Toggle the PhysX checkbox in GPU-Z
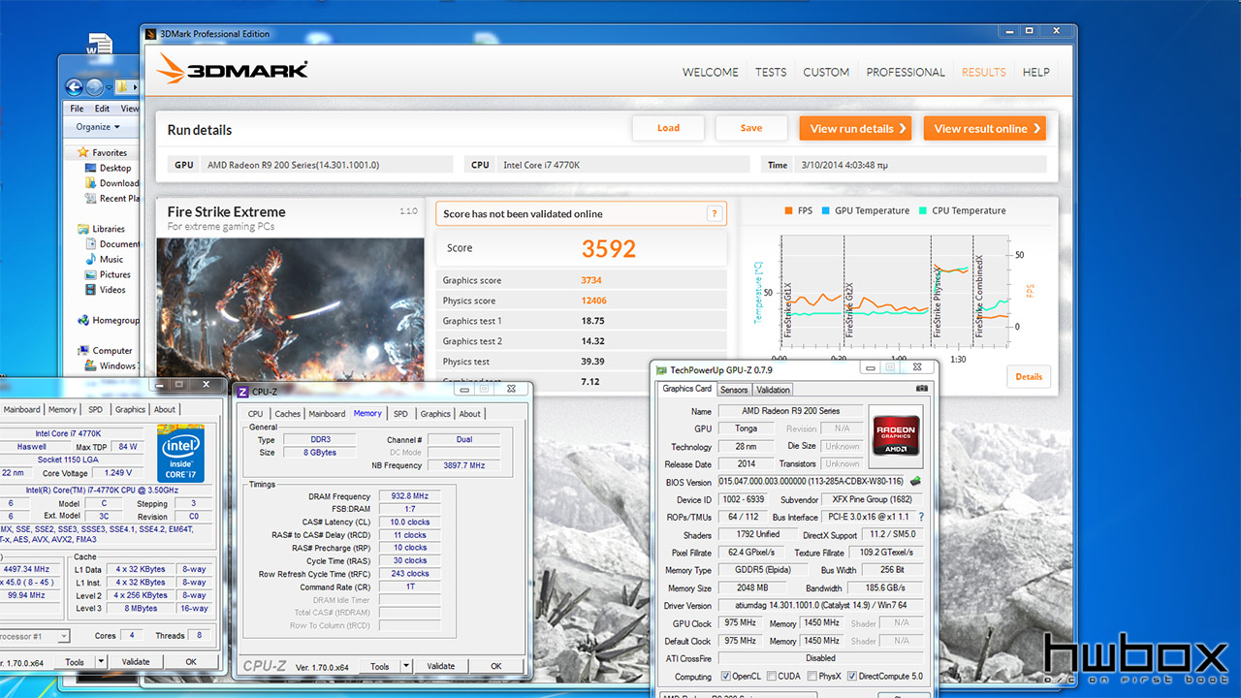The image size is (1241, 698). pyautogui.click(x=811, y=677)
